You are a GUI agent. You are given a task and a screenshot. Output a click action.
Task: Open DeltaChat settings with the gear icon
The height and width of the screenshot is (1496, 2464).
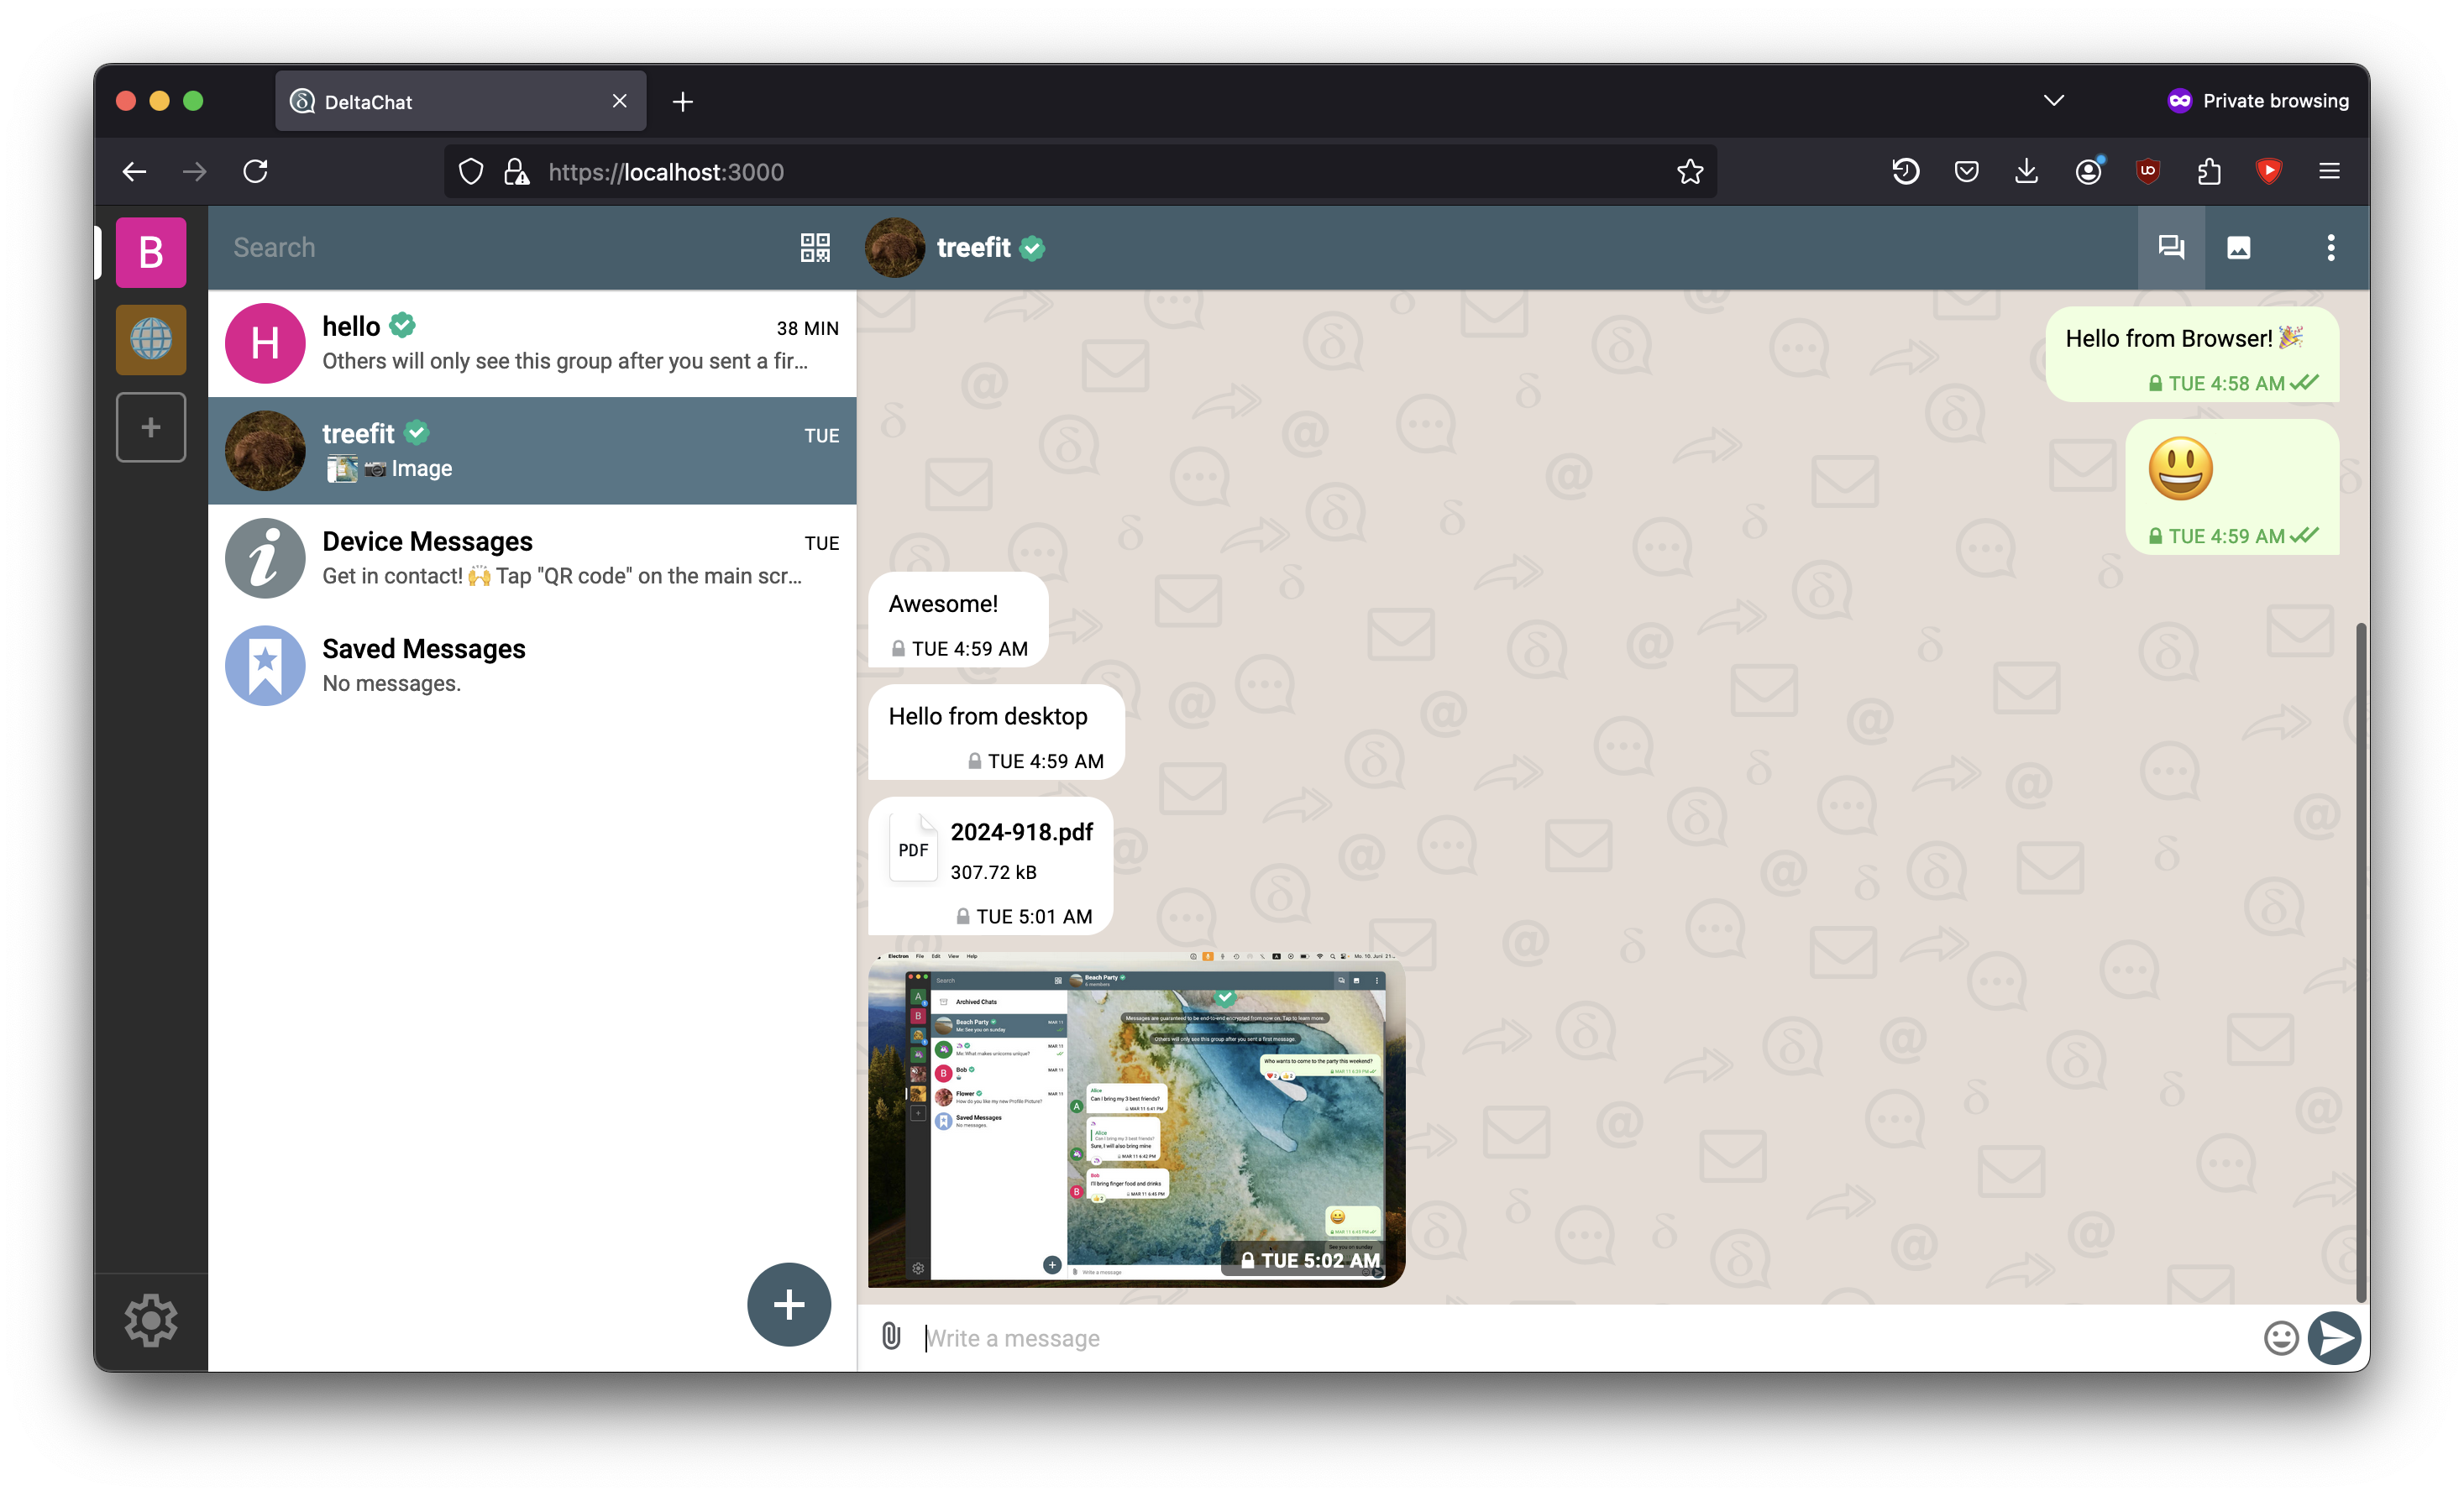(x=151, y=1320)
